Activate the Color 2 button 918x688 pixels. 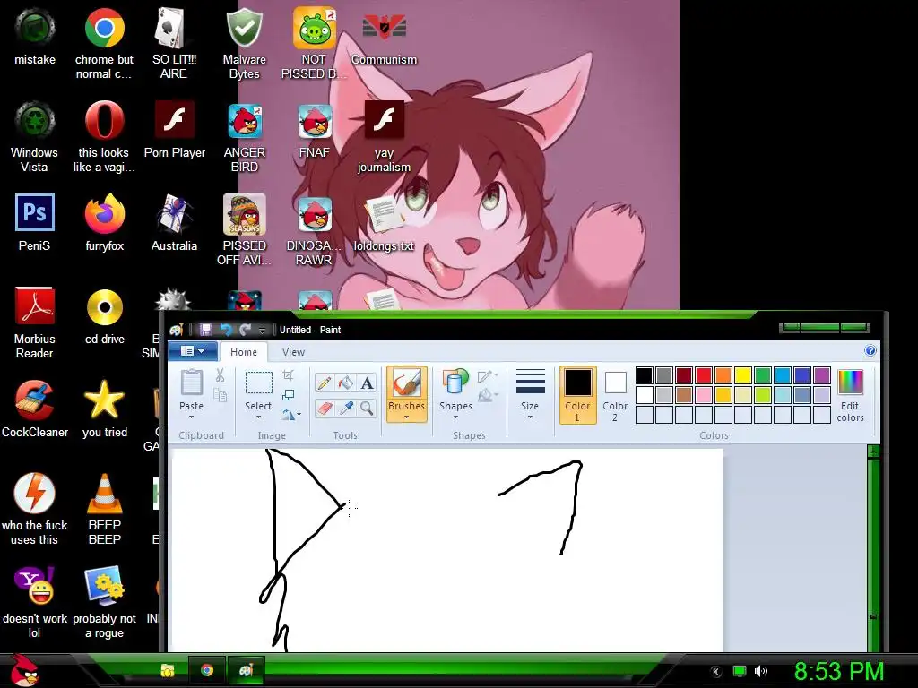[615, 395]
